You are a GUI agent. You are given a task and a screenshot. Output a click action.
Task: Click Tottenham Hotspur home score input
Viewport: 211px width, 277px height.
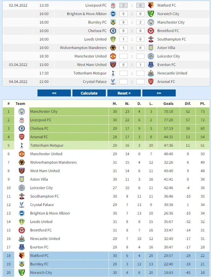coord(123,73)
